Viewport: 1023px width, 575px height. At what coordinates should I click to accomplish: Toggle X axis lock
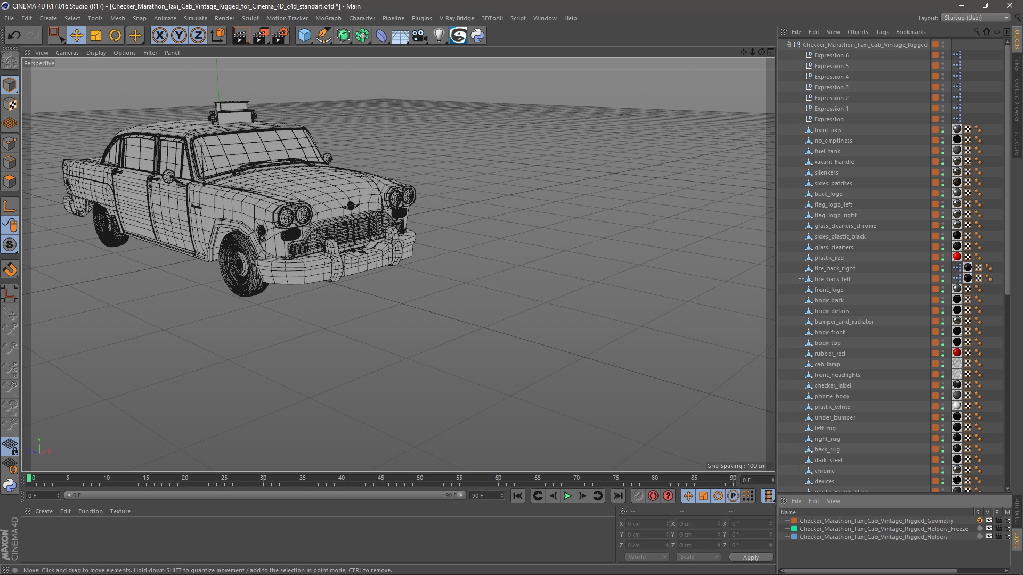pos(159,36)
